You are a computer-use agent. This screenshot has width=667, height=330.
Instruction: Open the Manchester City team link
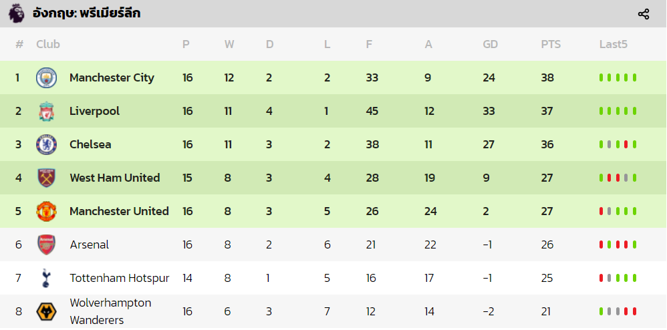pos(112,77)
